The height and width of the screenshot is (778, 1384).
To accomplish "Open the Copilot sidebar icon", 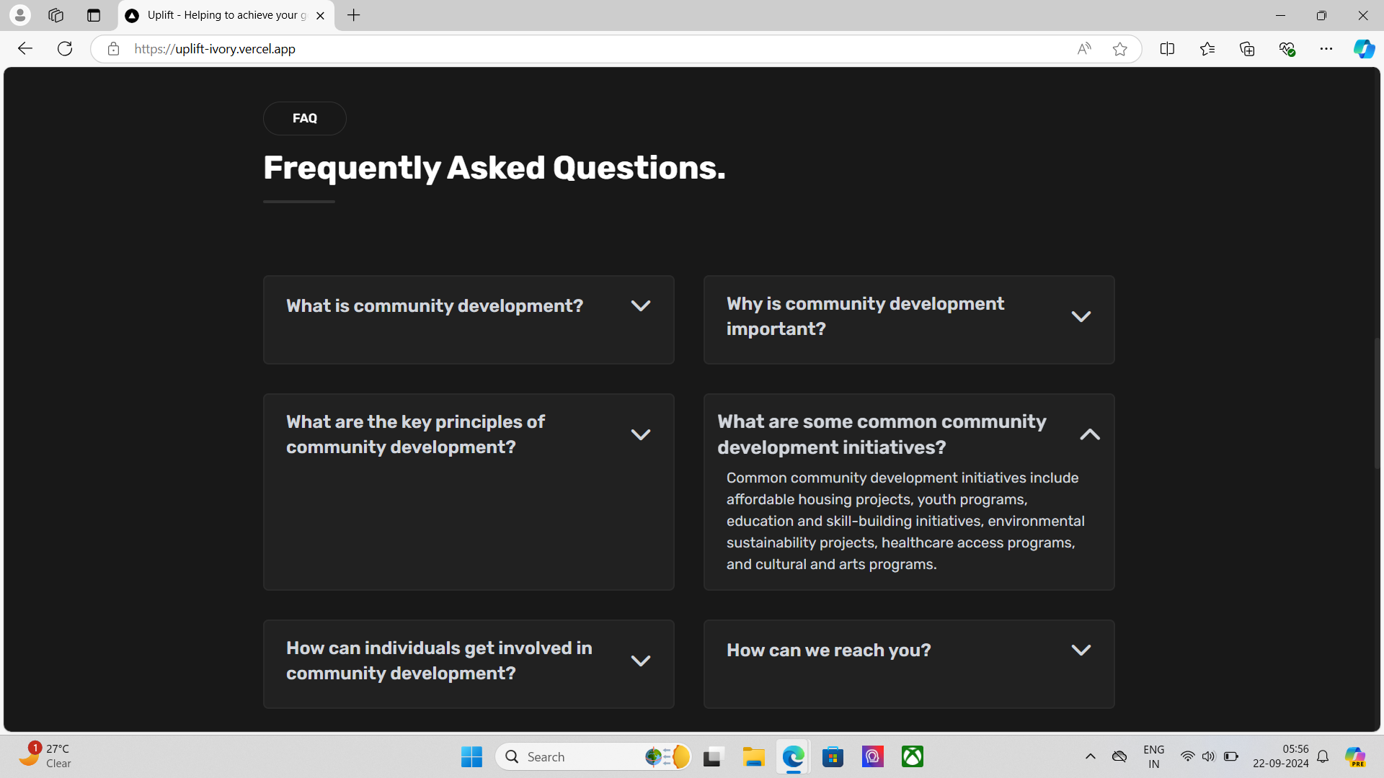I will 1363,49.
